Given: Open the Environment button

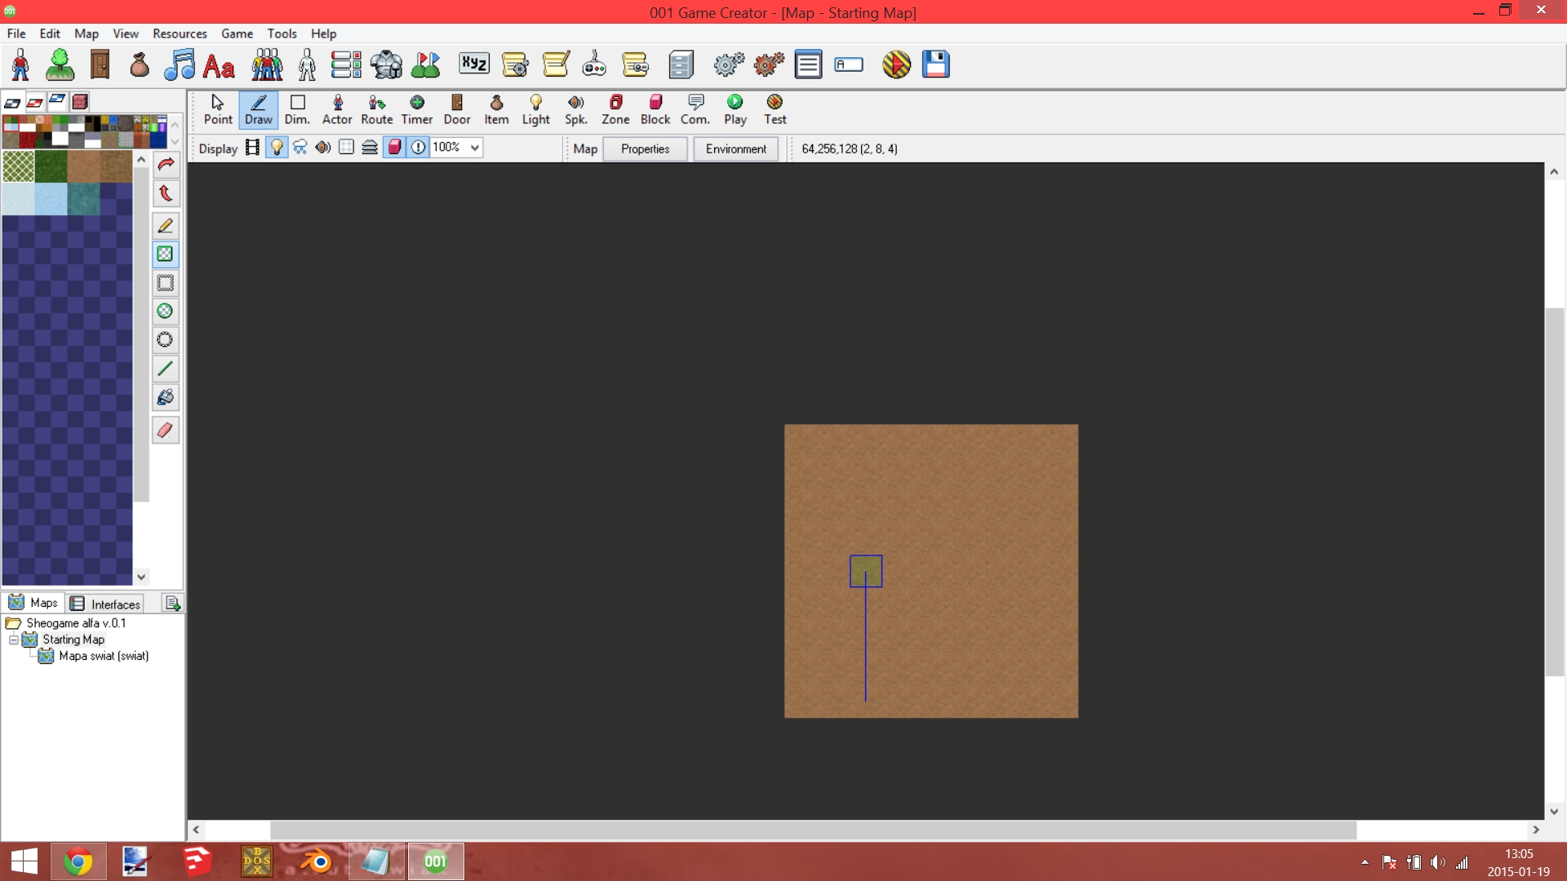Looking at the screenshot, I should (735, 148).
